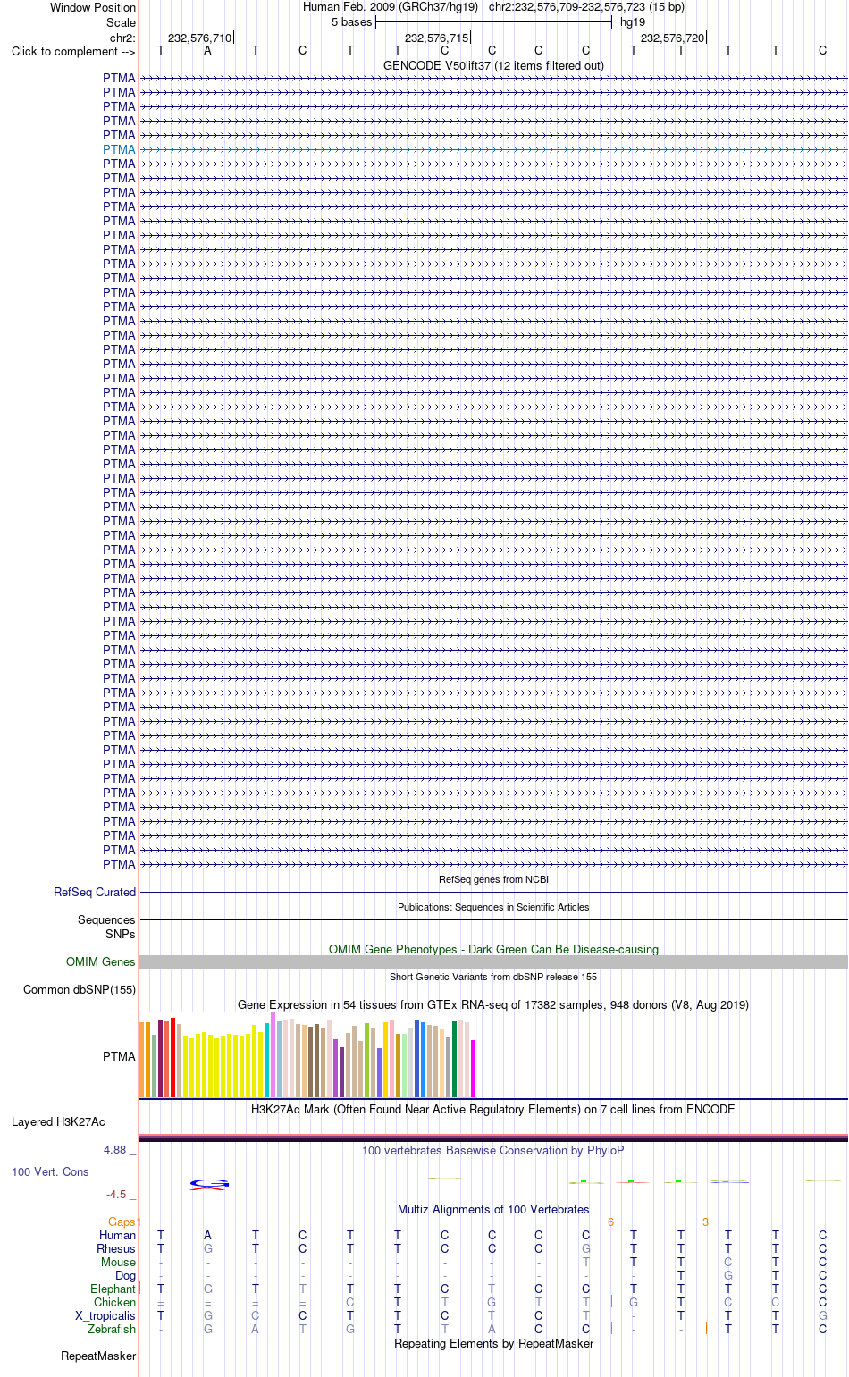The image size is (849, 1377).
Task: Select the Mouse alignment row label
Action: [x=118, y=1262]
